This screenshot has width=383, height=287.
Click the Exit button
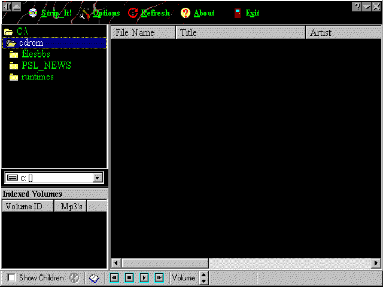[247, 13]
